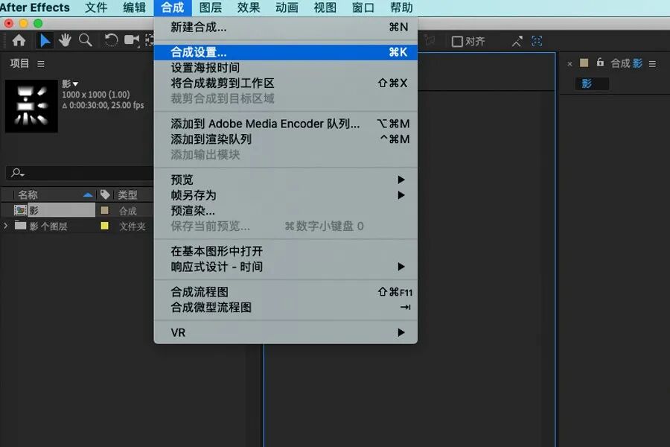Screen dimensions: 670x447
Task: Open the composition panel hamburger menu
Action: [x=652, y=64]
